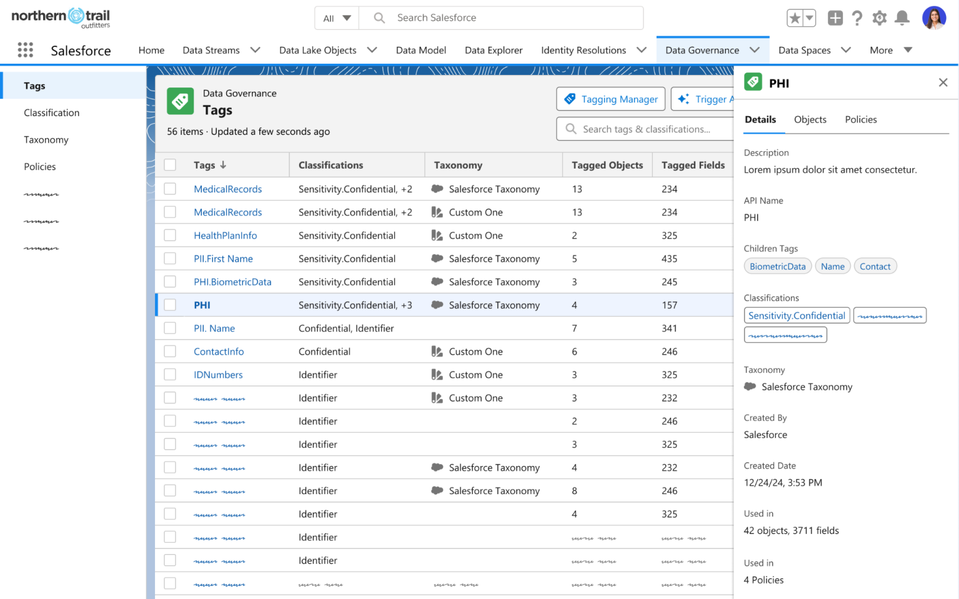The image size is (959, 599).
Task: Check the checkbox on the PHI row
Action: 170,305
